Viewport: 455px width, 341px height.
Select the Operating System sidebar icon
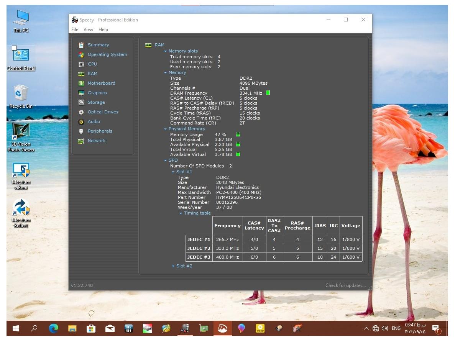click(81, 54)
